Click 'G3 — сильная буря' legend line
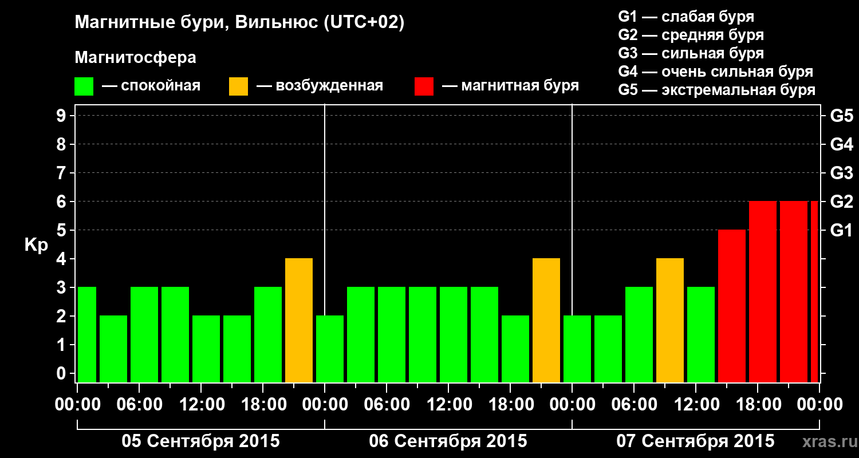859x458 pixels. tap(691, 53)
